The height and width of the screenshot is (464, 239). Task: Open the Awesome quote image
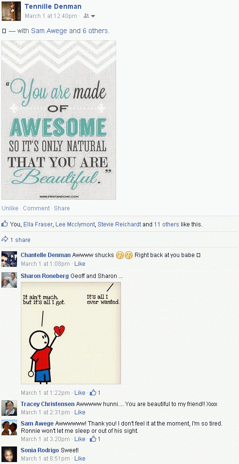(59, 120)
